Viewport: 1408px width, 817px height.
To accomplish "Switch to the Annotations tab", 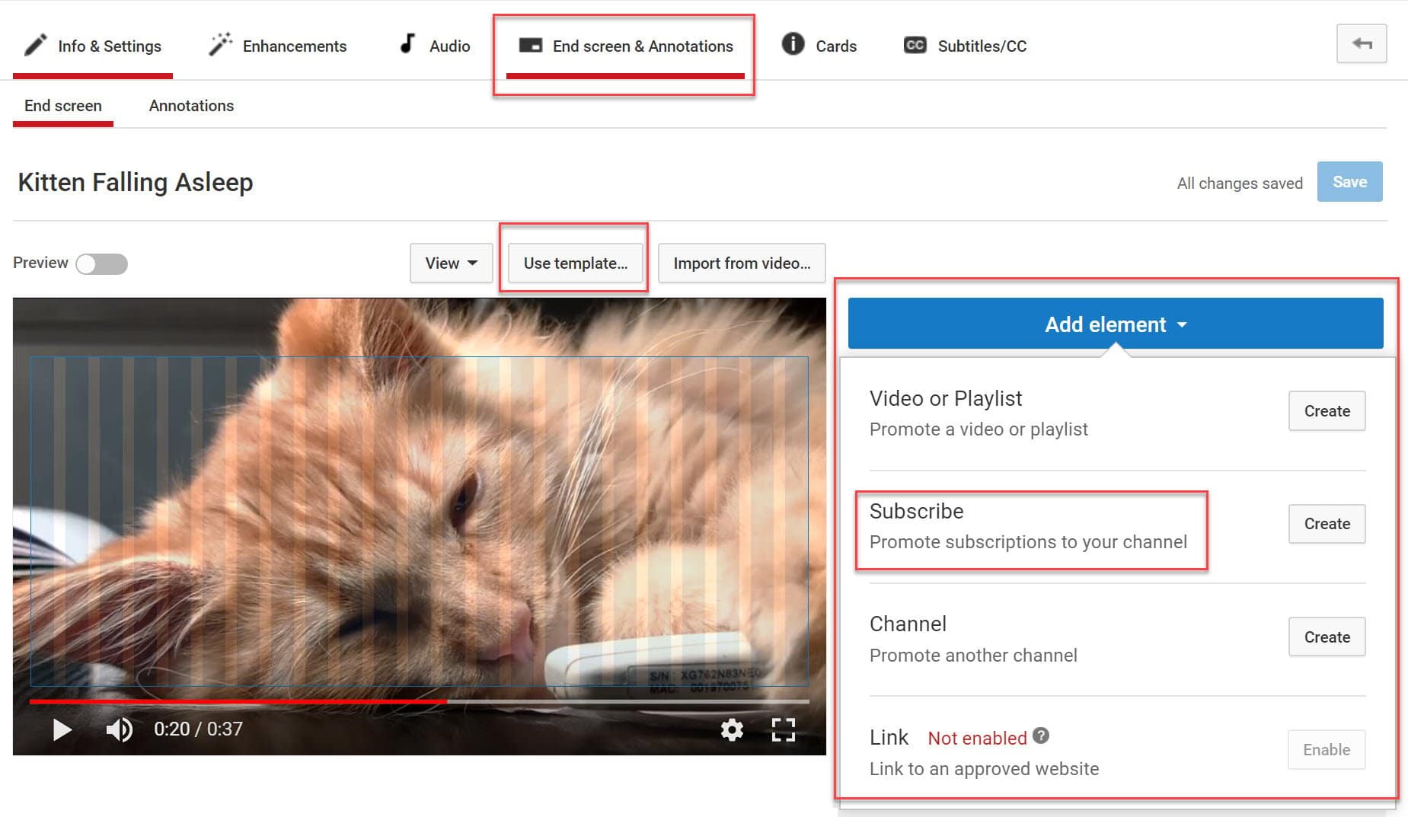I will (x=191, y=106).
